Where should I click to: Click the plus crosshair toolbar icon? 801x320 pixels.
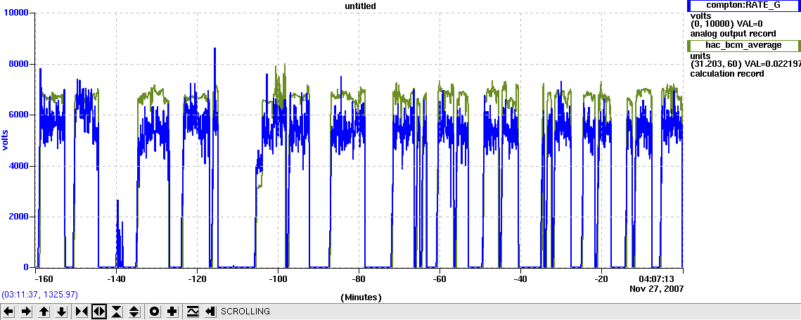tap(172, 312)
